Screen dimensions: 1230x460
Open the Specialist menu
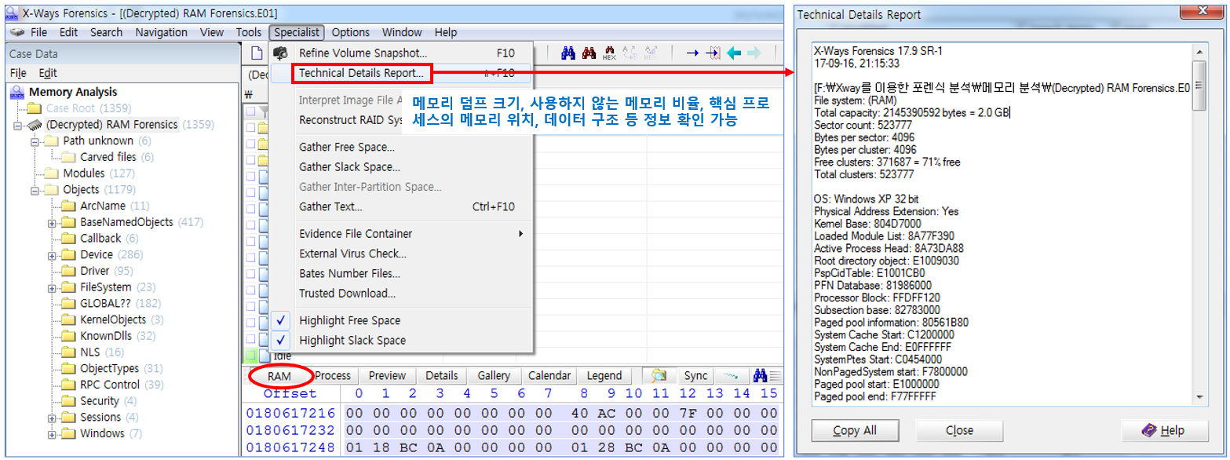click(x=297, y=32)
